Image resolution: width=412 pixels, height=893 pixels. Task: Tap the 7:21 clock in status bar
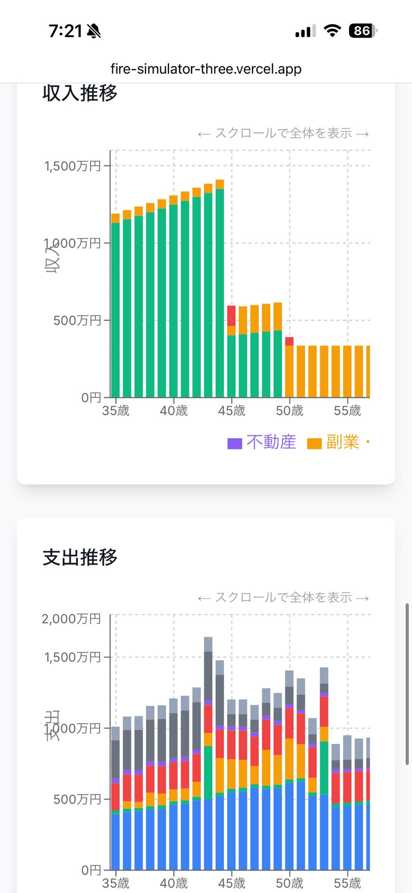click(66, 31)
